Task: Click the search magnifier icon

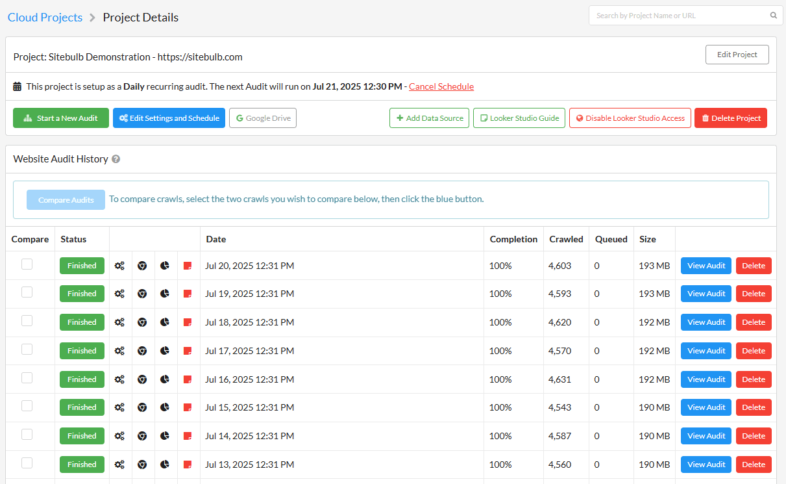Action: click(773, 16)
